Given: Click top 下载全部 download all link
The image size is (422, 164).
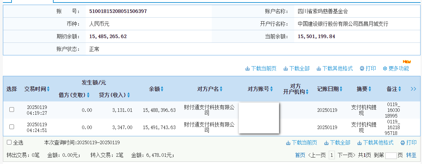Looking at the screenshot, I should click(297, 69).
